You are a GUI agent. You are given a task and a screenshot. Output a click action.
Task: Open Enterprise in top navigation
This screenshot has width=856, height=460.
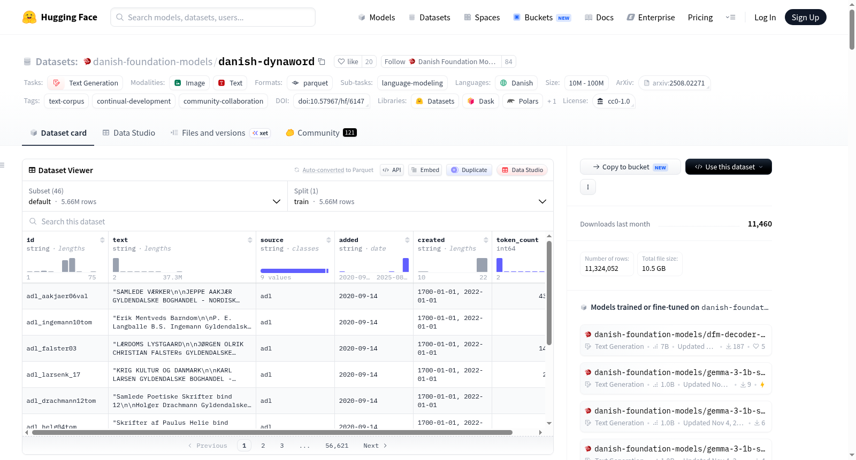point(651,17)
